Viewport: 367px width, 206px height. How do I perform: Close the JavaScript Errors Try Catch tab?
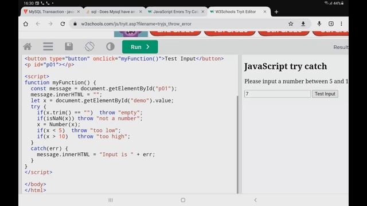(203, 11)
